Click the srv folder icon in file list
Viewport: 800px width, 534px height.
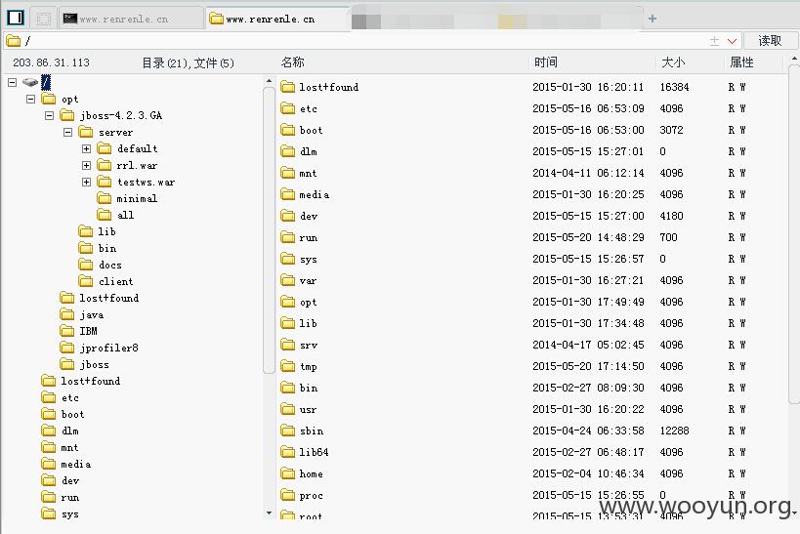tap(288, 345)
